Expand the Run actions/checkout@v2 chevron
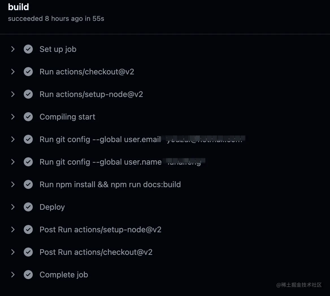Screen dimensions: 330x296 [13, 72]
